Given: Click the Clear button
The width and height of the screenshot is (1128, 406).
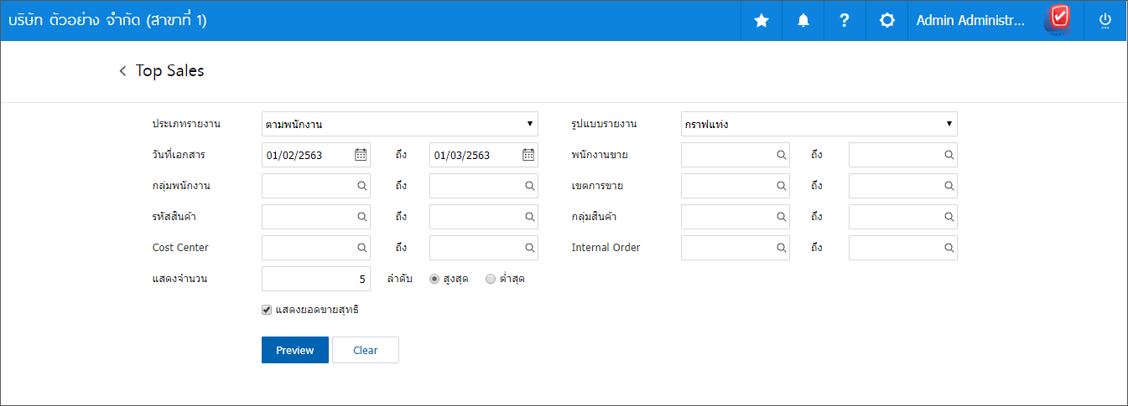Looking at the screenshot, I should pos(366,350).
